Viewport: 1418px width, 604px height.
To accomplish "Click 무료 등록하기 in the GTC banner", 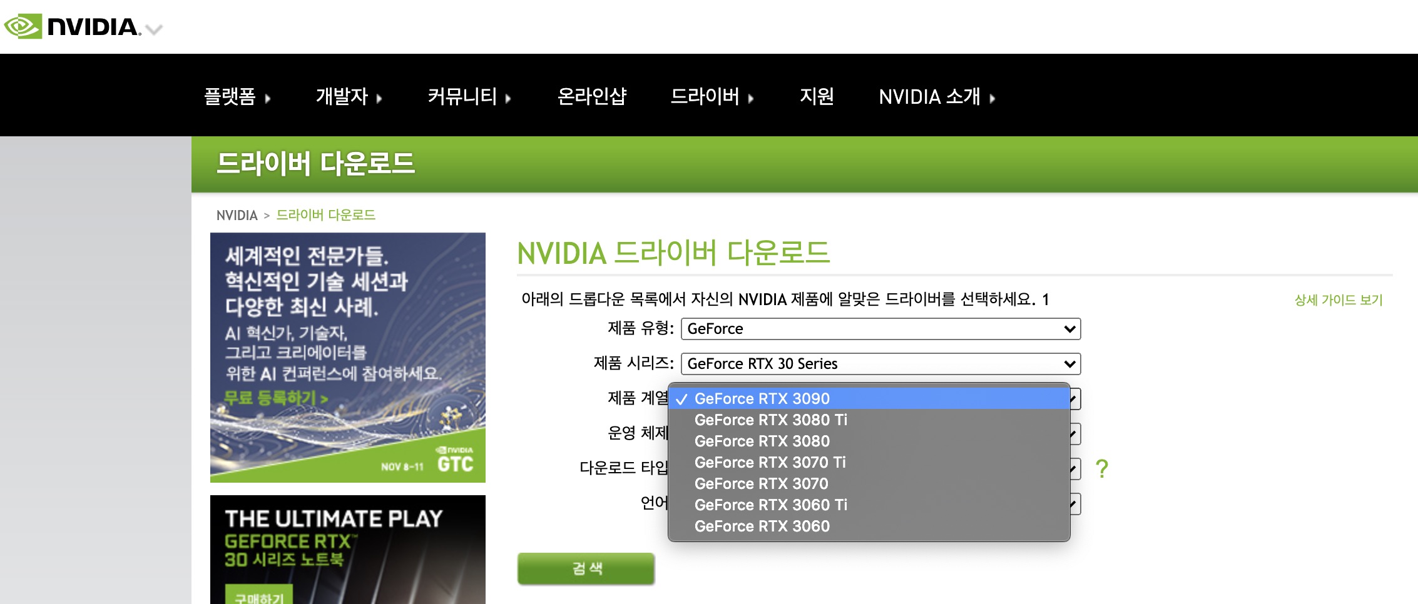I will 275,398.
